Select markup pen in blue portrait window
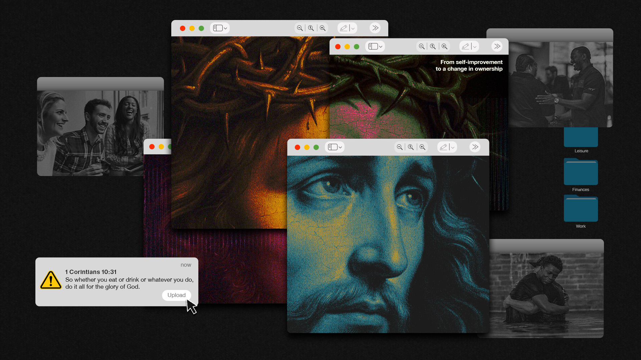 [x=443, y=147]
